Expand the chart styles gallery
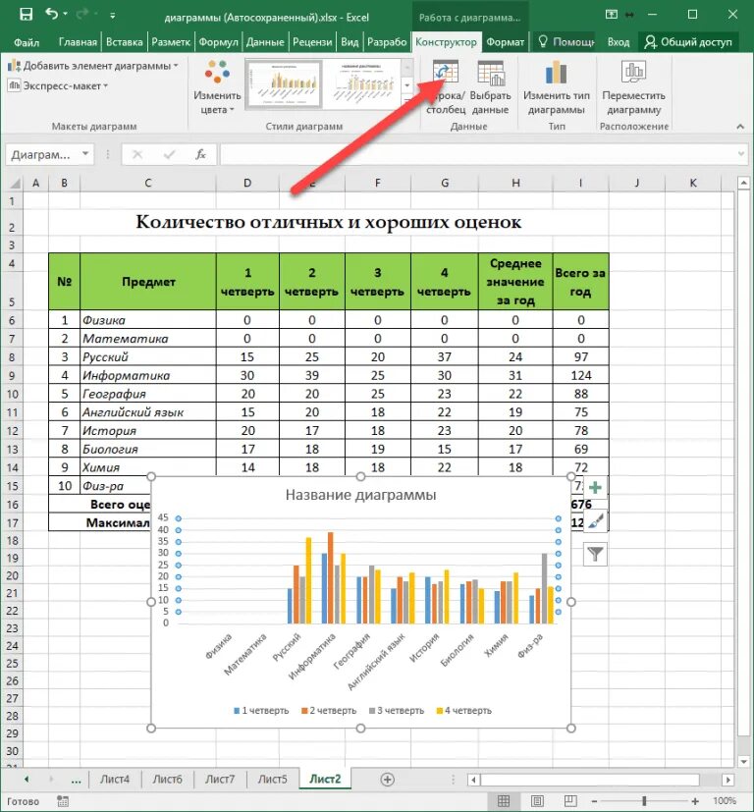Viewport: 754px width, 812px height. tap(407, 100)
